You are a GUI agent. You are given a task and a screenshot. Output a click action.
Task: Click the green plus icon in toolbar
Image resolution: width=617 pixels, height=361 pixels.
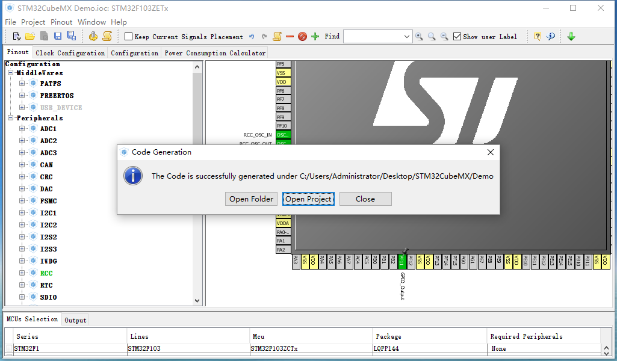[x=315, y=37]
